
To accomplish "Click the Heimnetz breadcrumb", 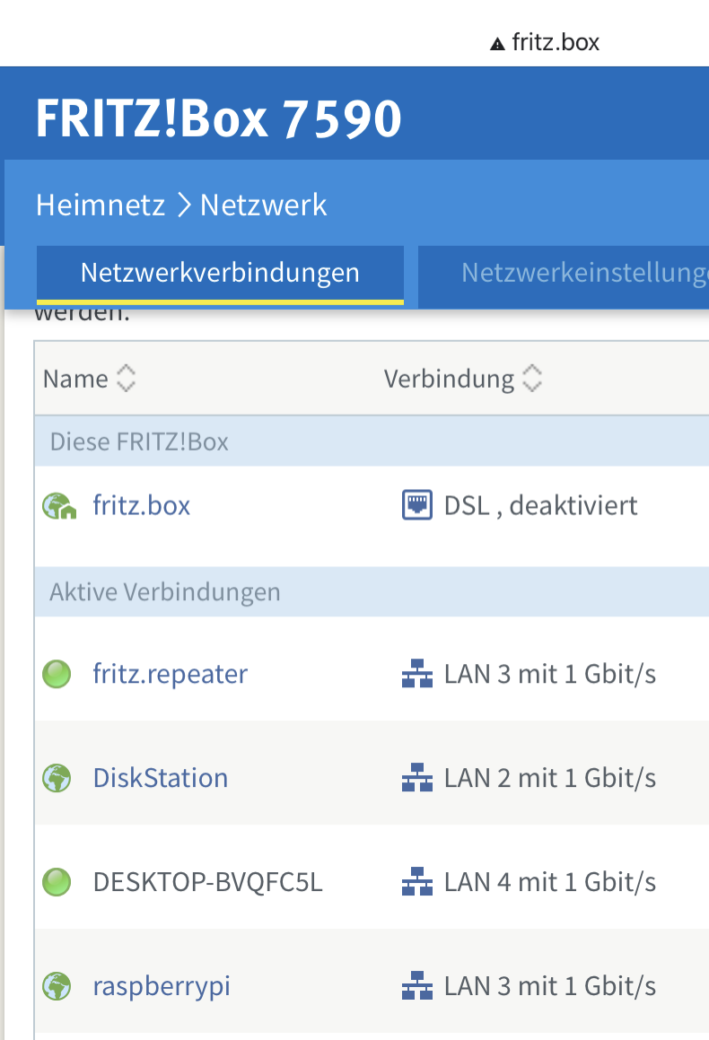I will pyautogui.click(x=101, y=205).
